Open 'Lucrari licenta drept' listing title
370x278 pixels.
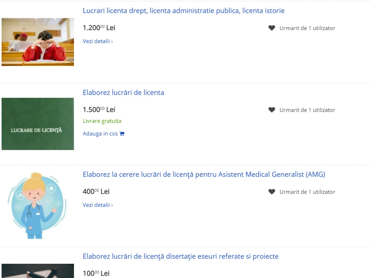(183, 11)
